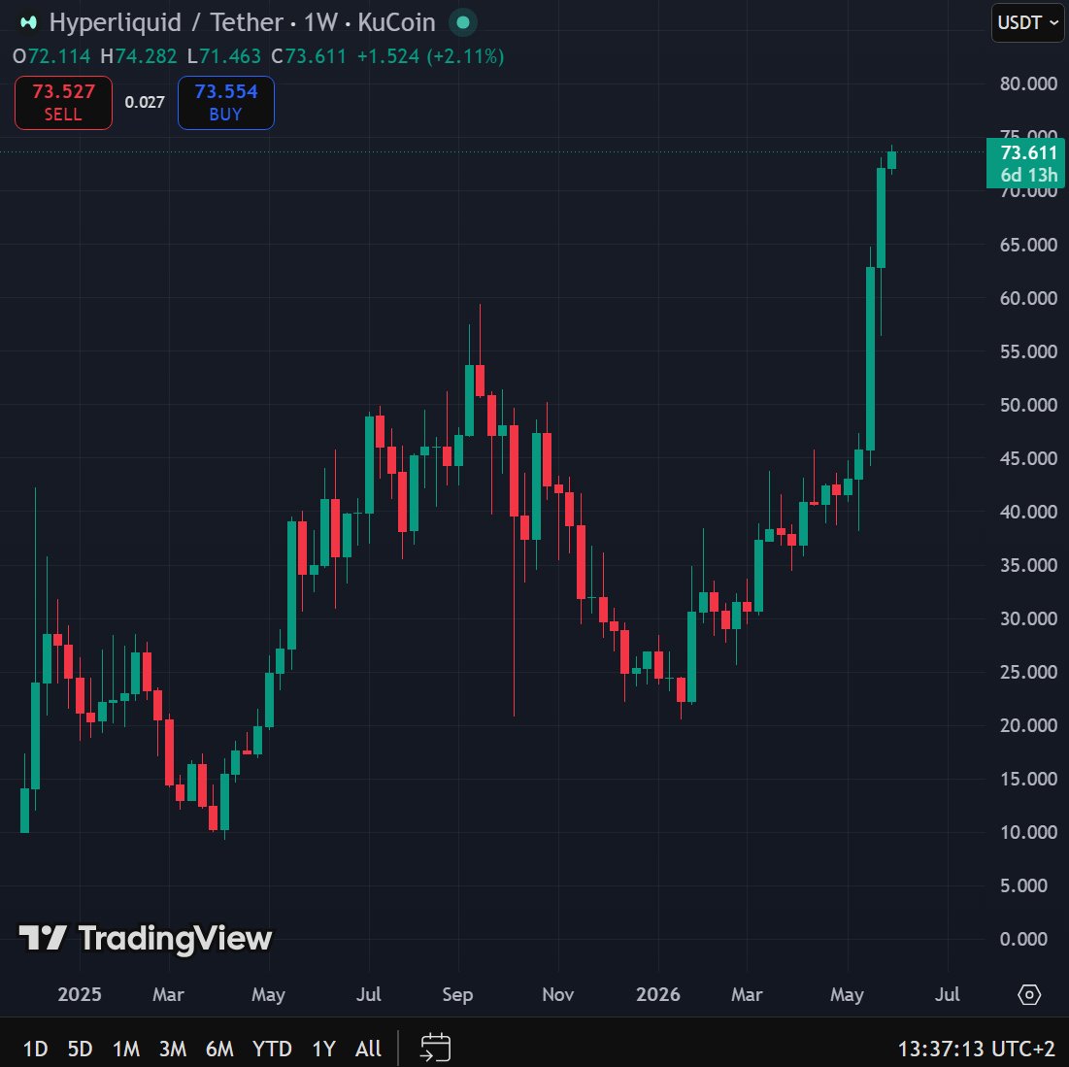Click the +1.524 (+2.11%) change value
Viewport: 1069px width, 1067px height.
(431, 56)
